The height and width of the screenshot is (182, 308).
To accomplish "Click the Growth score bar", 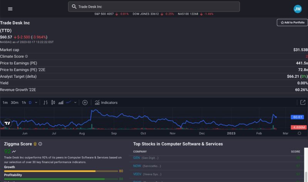I will 61,171.
